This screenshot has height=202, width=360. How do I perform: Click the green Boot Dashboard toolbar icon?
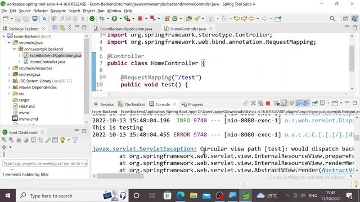tap(92, 19)
